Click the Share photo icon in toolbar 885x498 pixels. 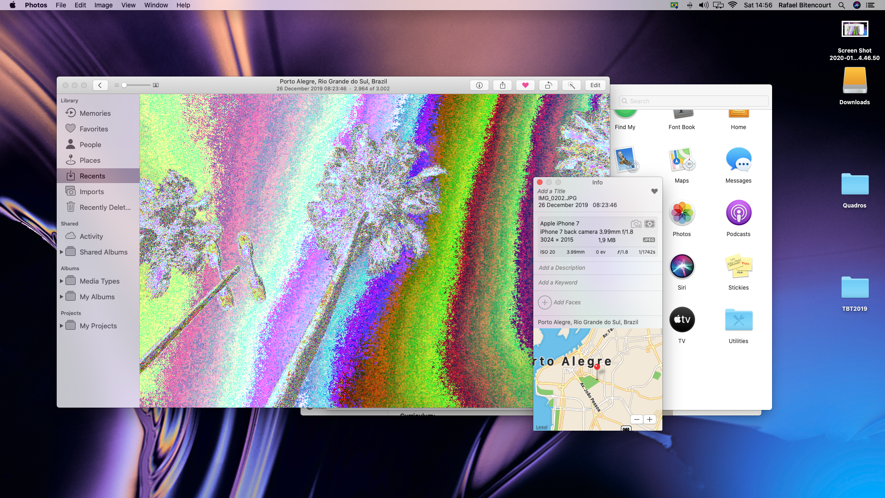point(502,84)
